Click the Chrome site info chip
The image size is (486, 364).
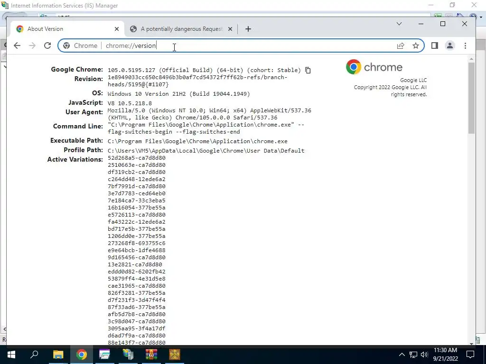click(80, 46)
